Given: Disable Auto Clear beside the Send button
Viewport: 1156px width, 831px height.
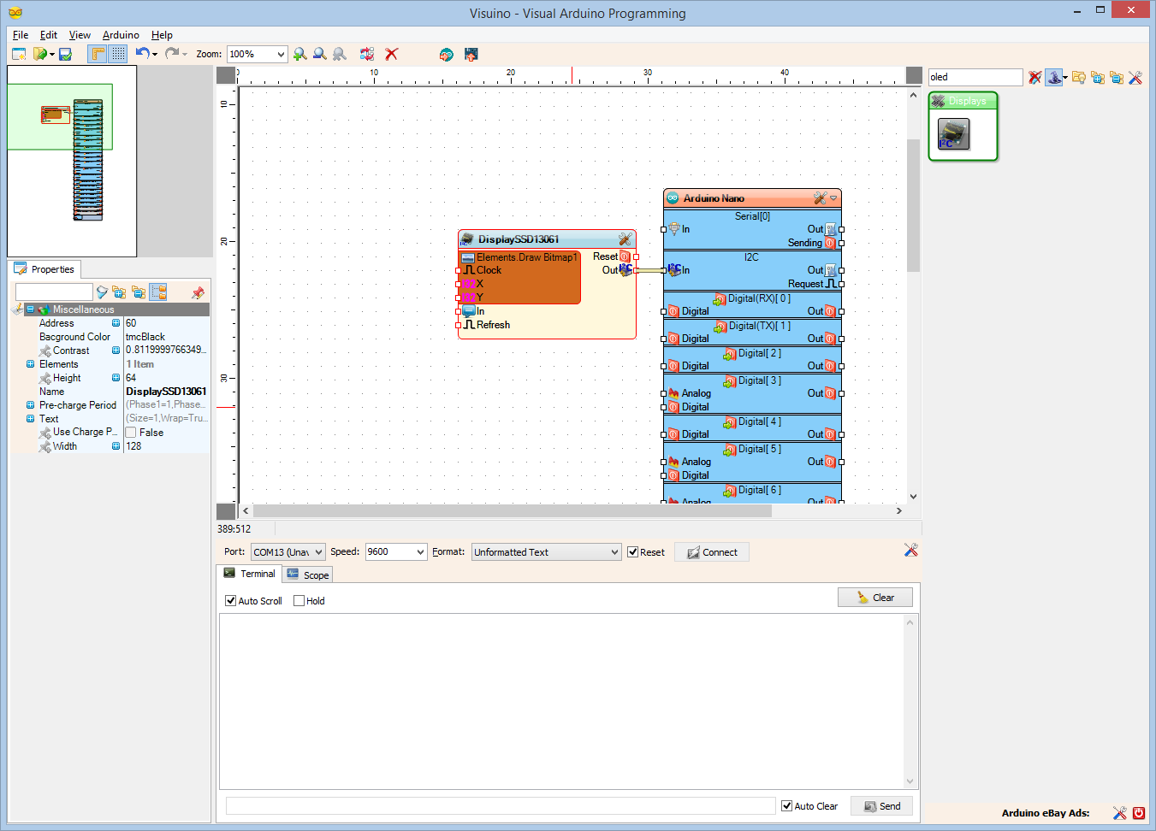Looking at the screenshot, I should (786, 805).
